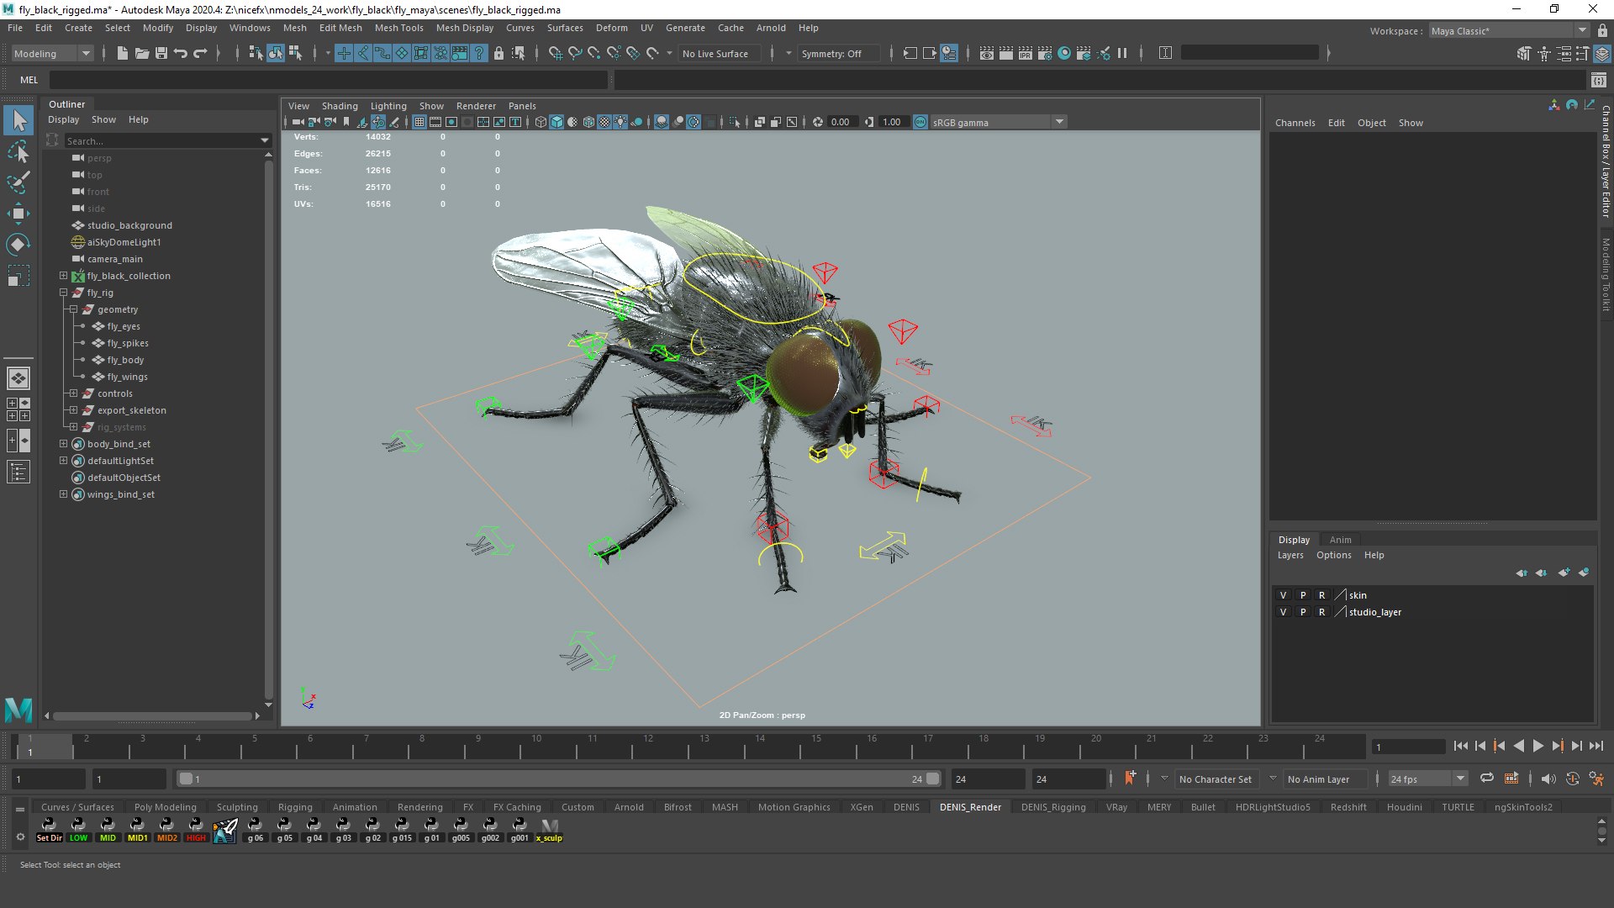This screenshot has height=908, width=1614.
Task: Toggle the viewport grid icon
Action: [x=419, y=122]
